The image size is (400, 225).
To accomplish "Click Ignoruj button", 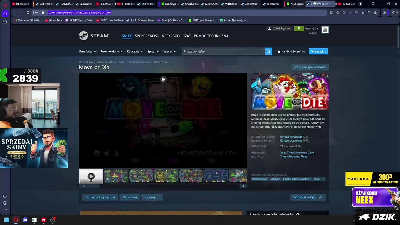I will 150,197.
